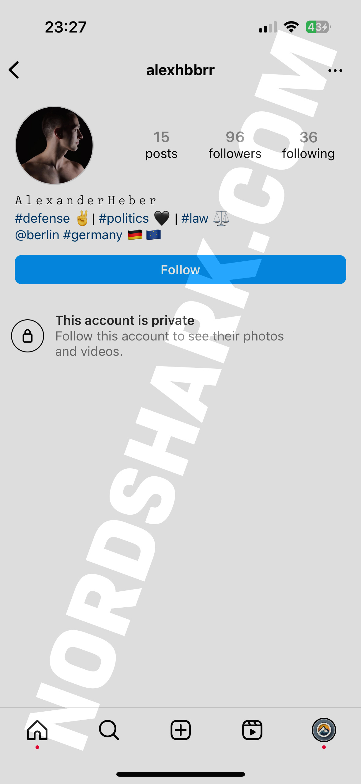361x784 pixels.
Task: Tap the 15 posts count
Action: [161, 145]
